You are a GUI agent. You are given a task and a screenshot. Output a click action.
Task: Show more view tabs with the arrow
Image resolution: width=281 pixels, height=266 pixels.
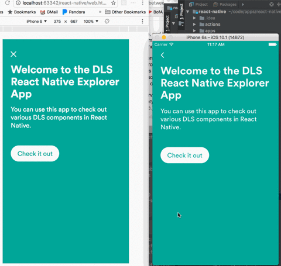[x=243, y=4]
